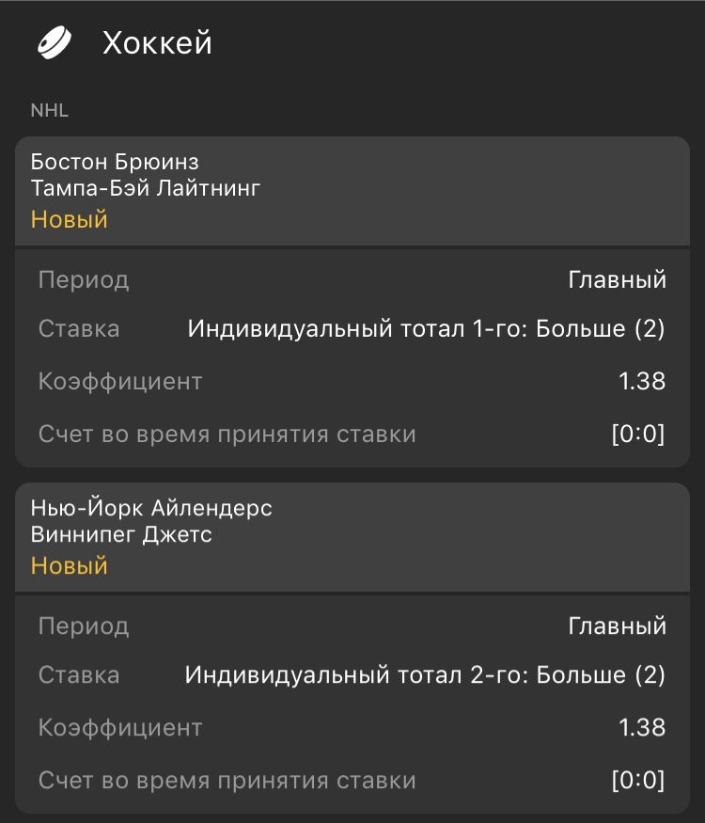Click the Виннипег Джетс team name
705x823 pixels.
pyautogui.click(x=121, y=535)
